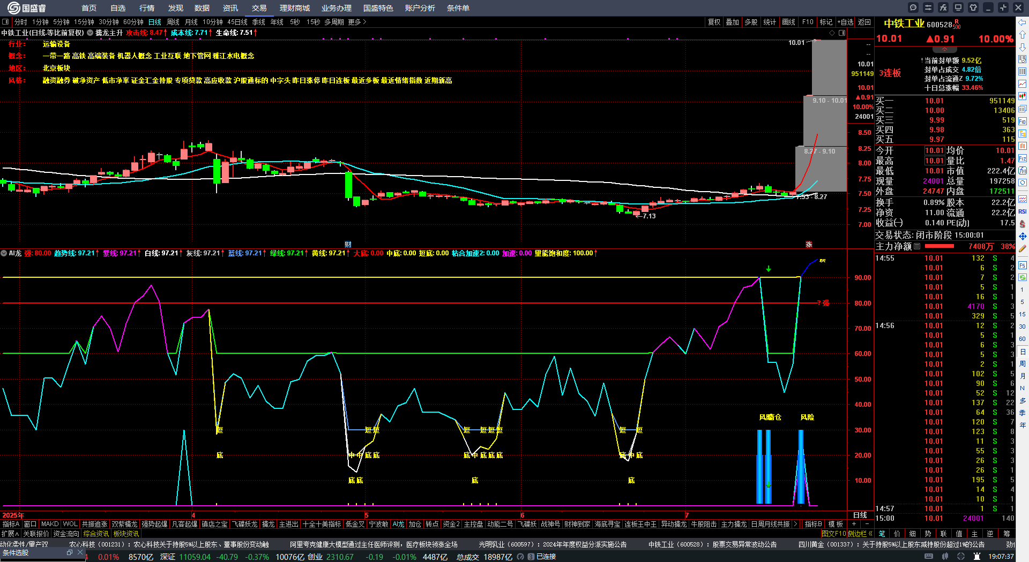Open the 行情 menu
This screenshot has height=562, width=1029.
pyautogui.click(x=146, y=8)
